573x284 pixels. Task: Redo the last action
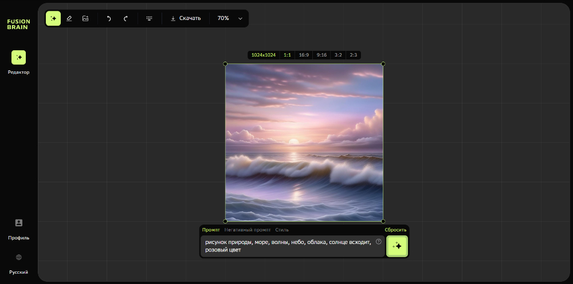(x=125, y=18)
